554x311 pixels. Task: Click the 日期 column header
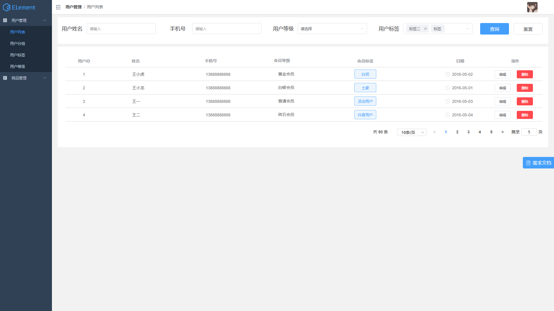pyautogui.click(x=460, y=61)
